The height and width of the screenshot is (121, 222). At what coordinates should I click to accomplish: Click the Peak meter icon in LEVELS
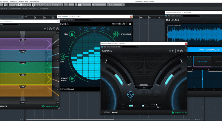(x=72, y=34)
